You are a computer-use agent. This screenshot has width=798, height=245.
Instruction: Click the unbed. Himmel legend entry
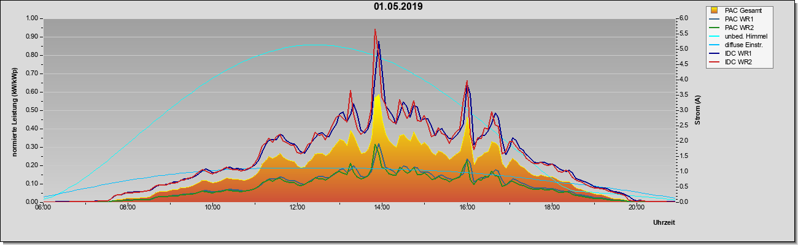point(741,36)
